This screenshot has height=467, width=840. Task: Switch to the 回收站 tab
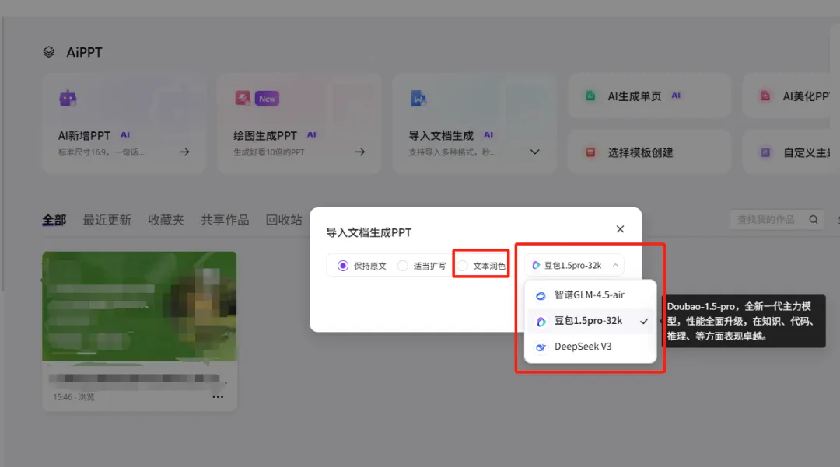point(284,220)
